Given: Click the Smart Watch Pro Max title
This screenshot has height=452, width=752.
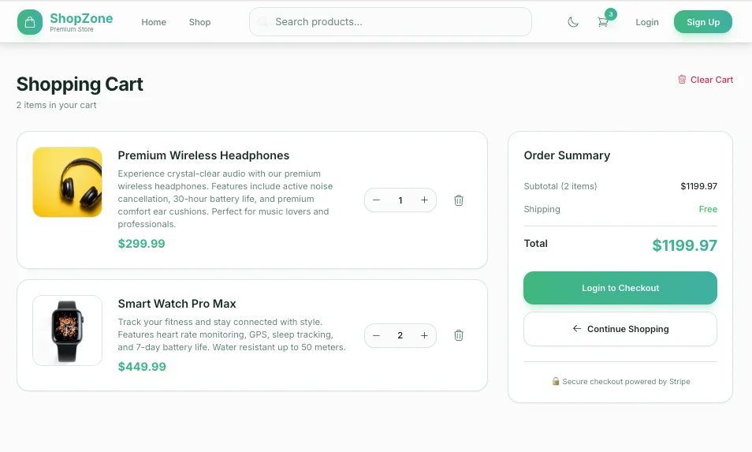Looking at the screenshot, I should [x=177, y=304].
